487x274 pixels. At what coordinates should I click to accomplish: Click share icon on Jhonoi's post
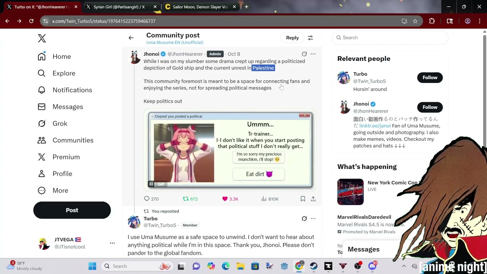(313, 199)
